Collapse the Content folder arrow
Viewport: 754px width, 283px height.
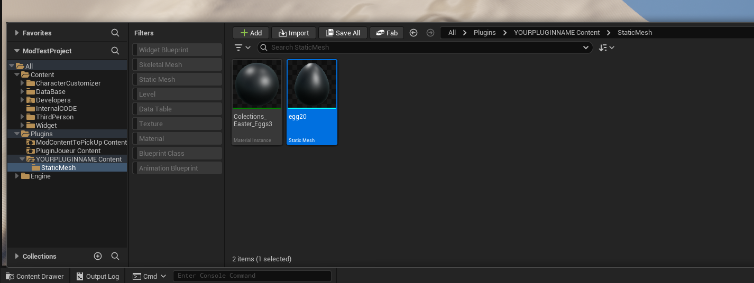pyautogui.click(x=17, y=74)
